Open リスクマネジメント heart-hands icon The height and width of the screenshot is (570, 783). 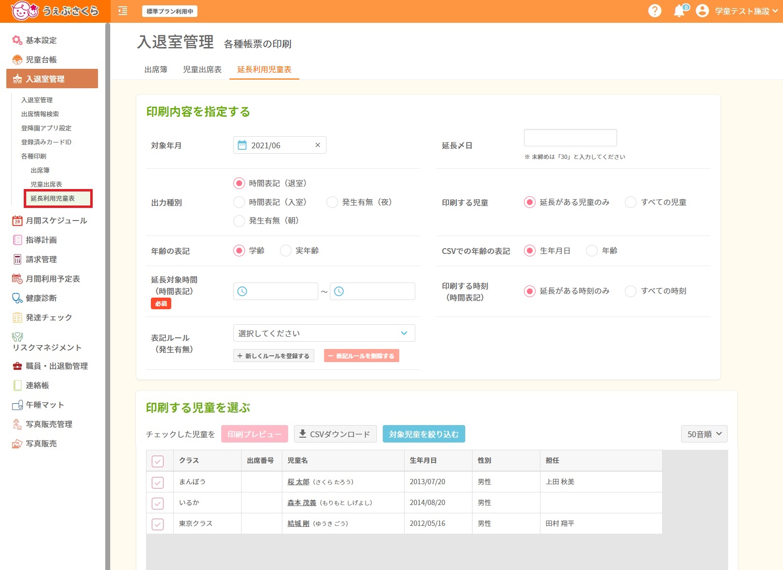[17, 336]
